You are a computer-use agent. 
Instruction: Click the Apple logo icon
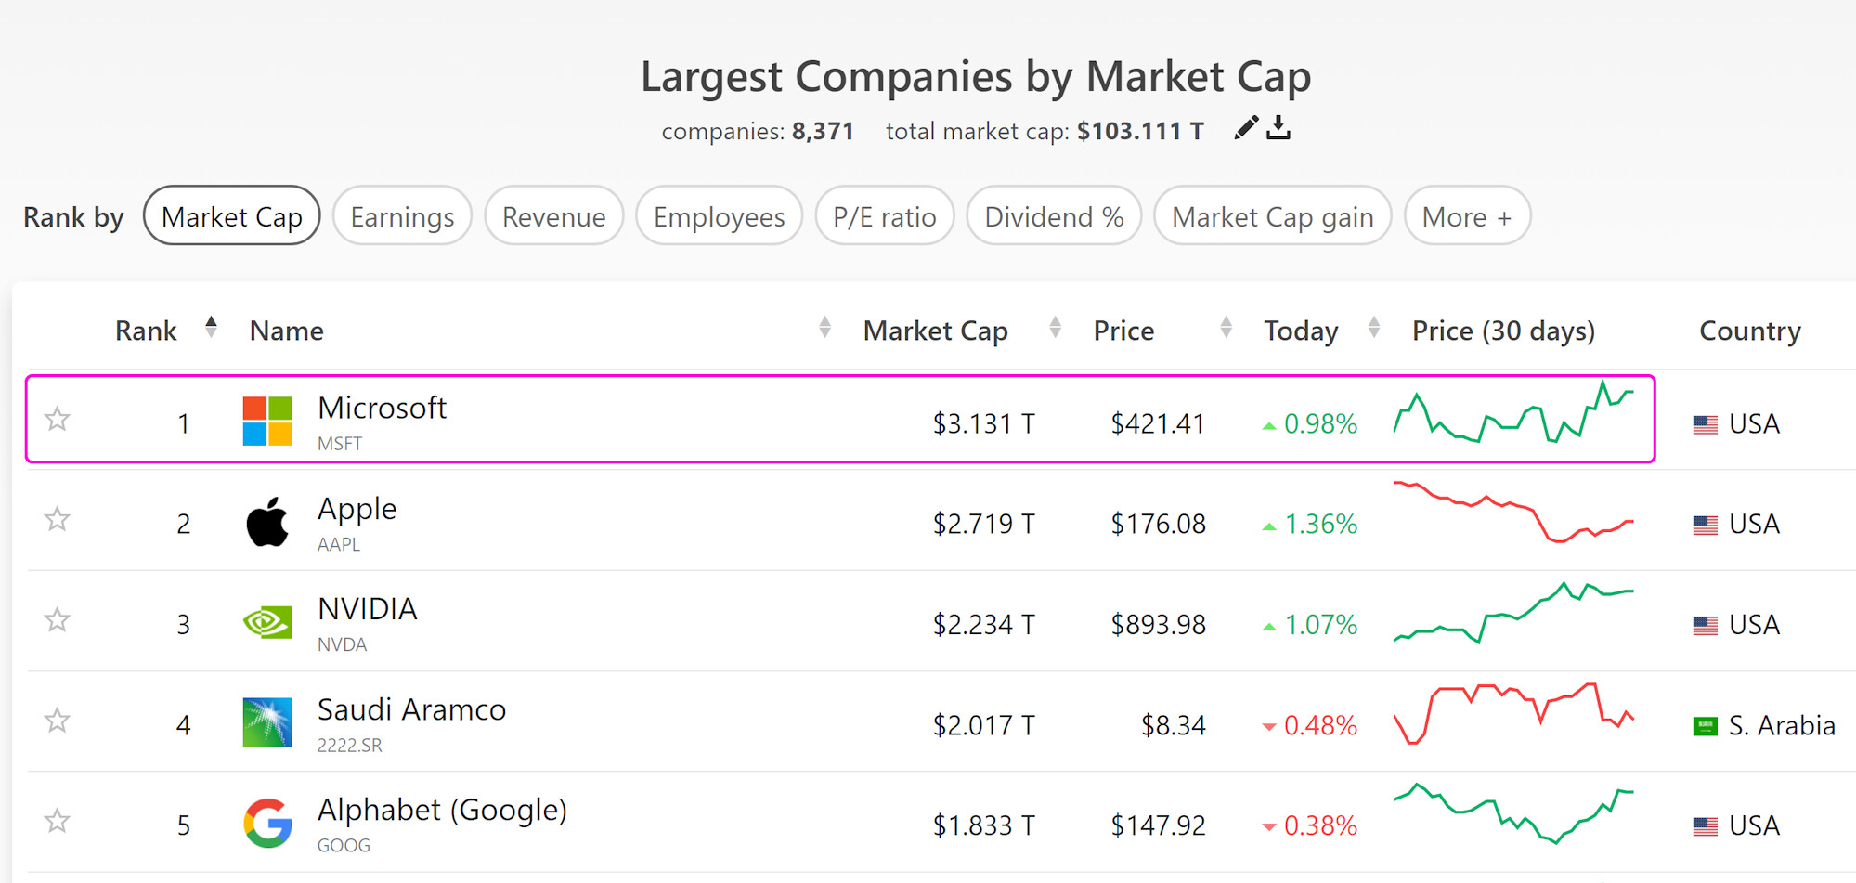coord(267,522)
